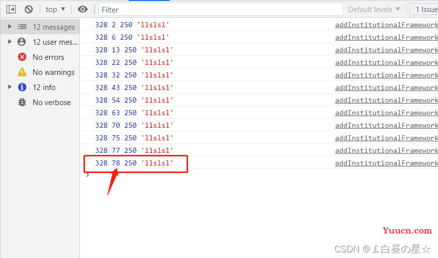Open live expression eye icon
The width and height of the screenshot is (438, 258).
pos(82,10)
